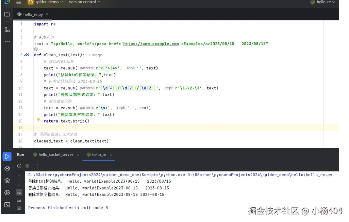Open the Layers services tool window
Image resolution: width=349 pixels, height=222 pixels.
(7, 181)
